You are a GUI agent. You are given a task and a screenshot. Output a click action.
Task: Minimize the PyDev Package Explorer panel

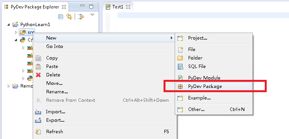82,6
